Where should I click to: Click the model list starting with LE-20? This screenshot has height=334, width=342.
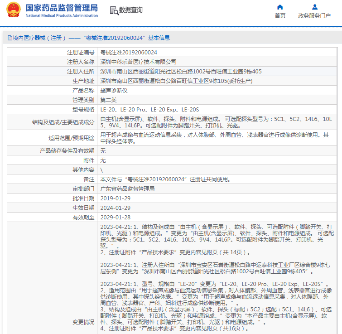tap(149, 110)
